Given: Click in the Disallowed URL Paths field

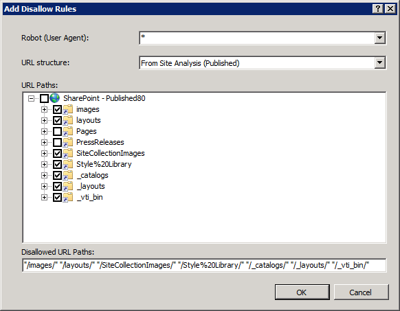Looking at the screenshot, I should point(204,265).
